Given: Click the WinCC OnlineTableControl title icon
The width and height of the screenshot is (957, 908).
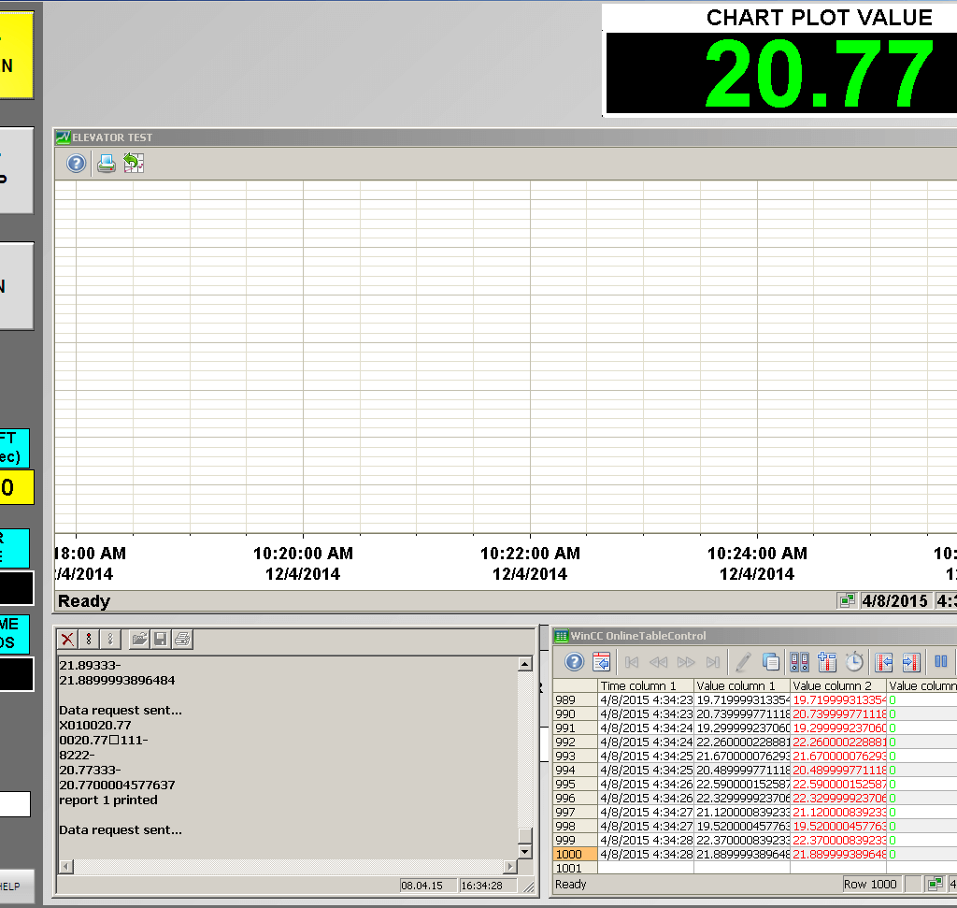Looking at the screenshot, I should point(562,636).
